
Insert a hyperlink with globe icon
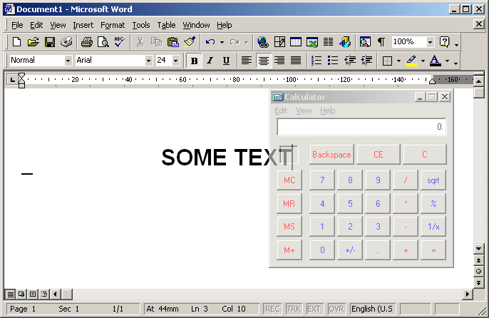(263, 42)
